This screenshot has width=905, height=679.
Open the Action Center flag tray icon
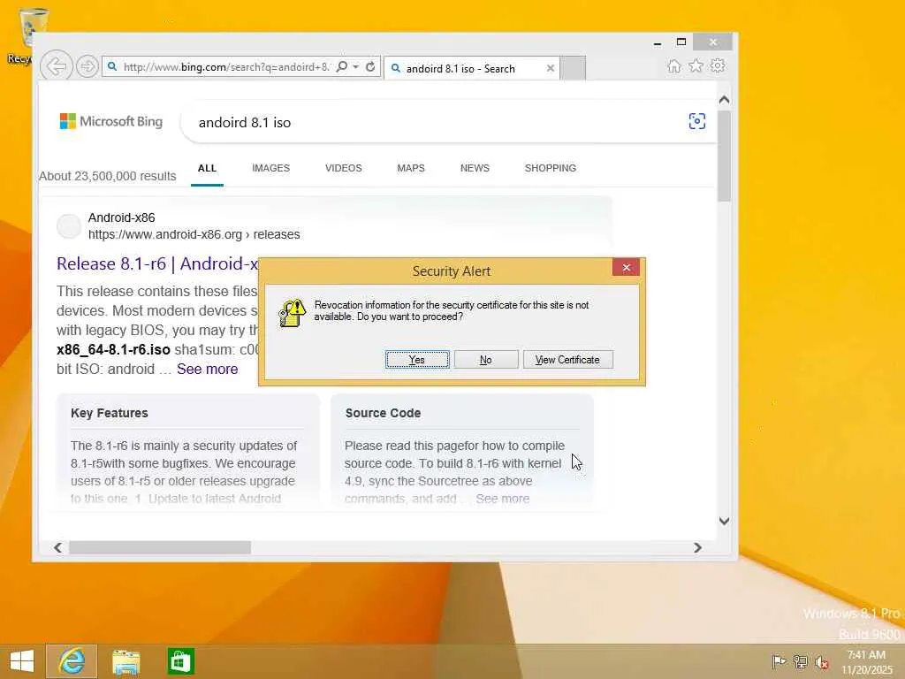(779, 661)
